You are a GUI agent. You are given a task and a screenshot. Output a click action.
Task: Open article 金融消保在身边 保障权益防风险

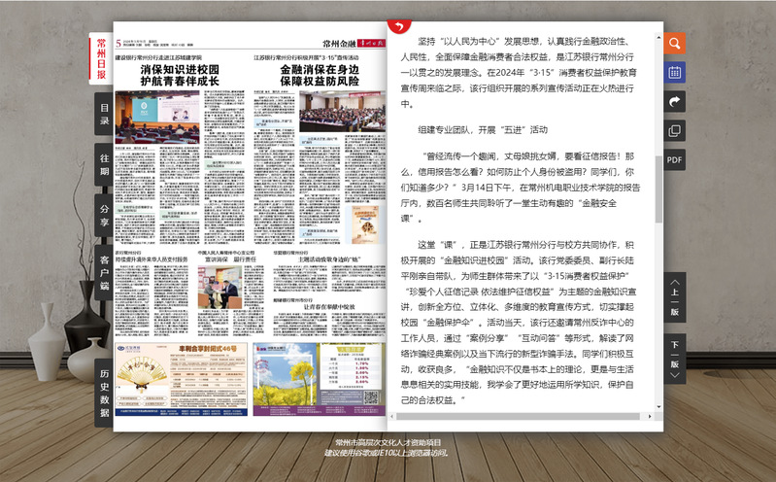(320, 76)
